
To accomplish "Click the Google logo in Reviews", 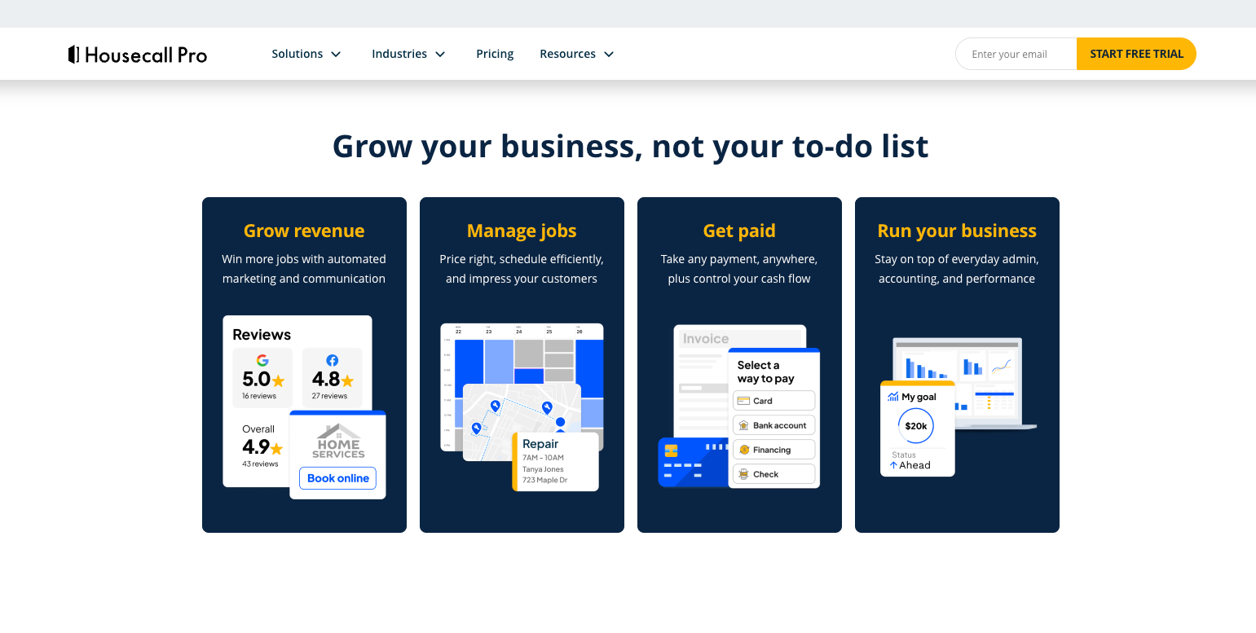I will pos(262,360).
